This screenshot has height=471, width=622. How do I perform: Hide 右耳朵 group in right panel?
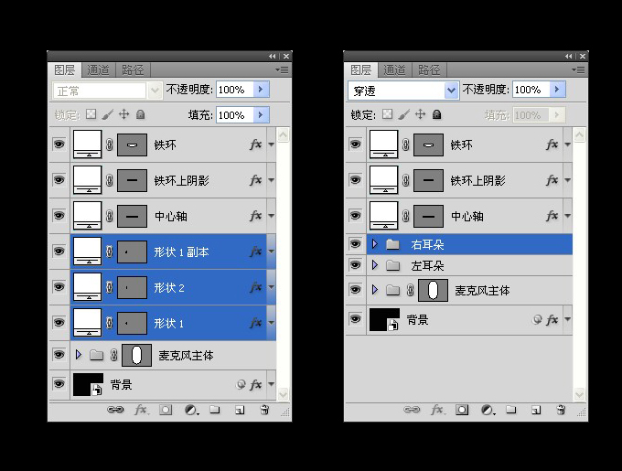click(356, 244)
